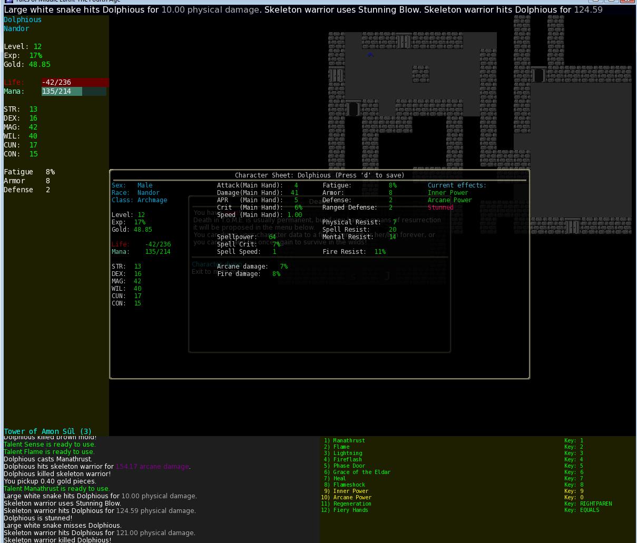637x543 pixels.
Task: Click the 'Mental Resist: 14' line
Action: 359,237
